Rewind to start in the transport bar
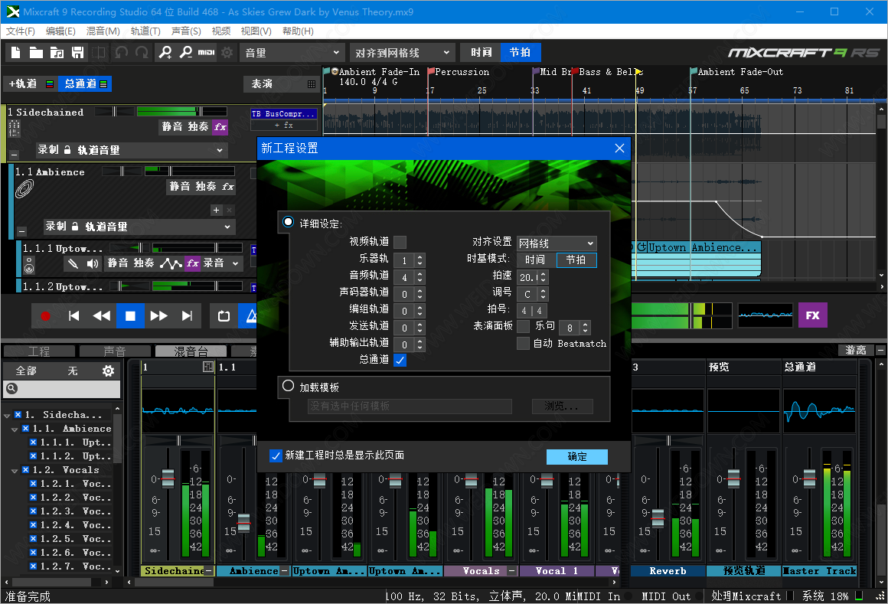 click(x=73, y=316)
